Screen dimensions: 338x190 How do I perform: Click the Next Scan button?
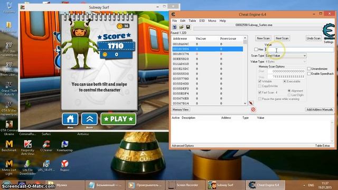pos(282,38)
